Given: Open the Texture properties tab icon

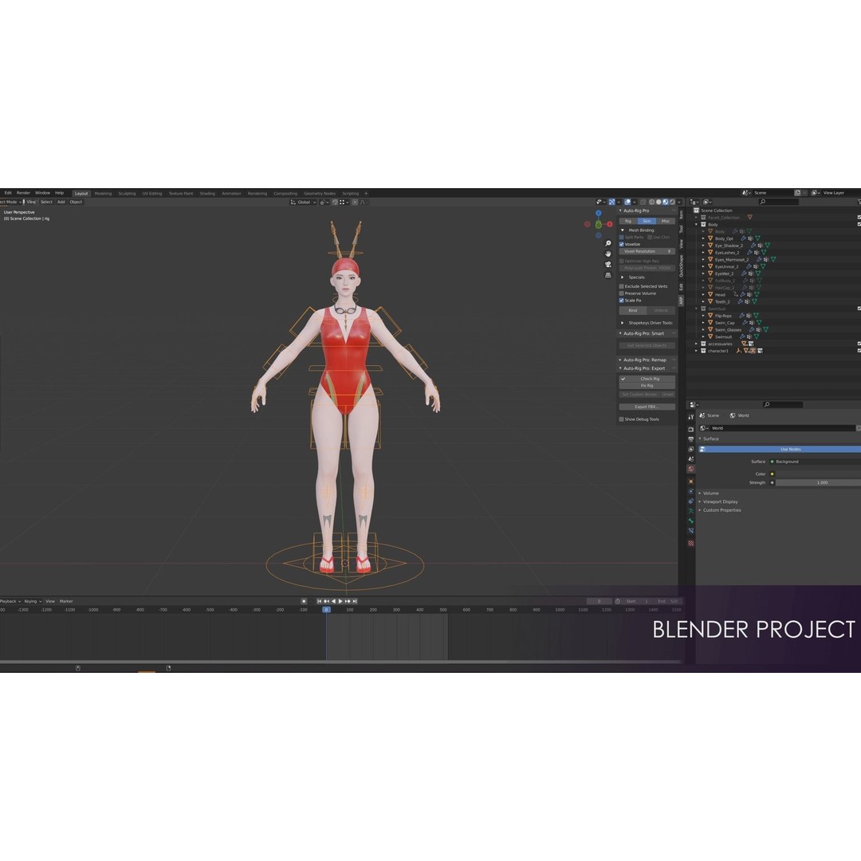Looking at the screenshot, I should tap(690, 543).
